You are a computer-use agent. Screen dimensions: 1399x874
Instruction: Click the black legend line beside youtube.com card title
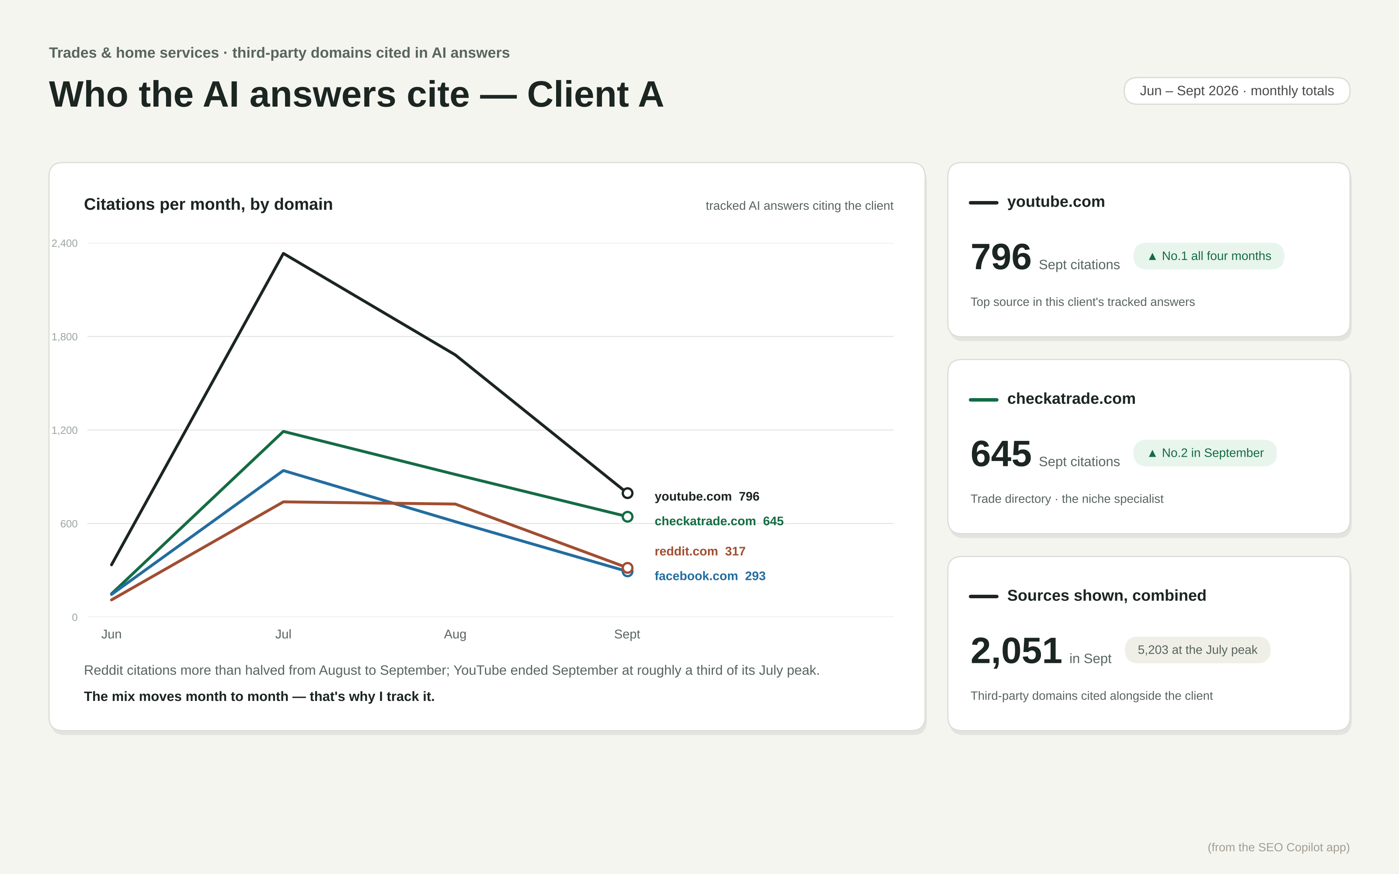point(983,203)
